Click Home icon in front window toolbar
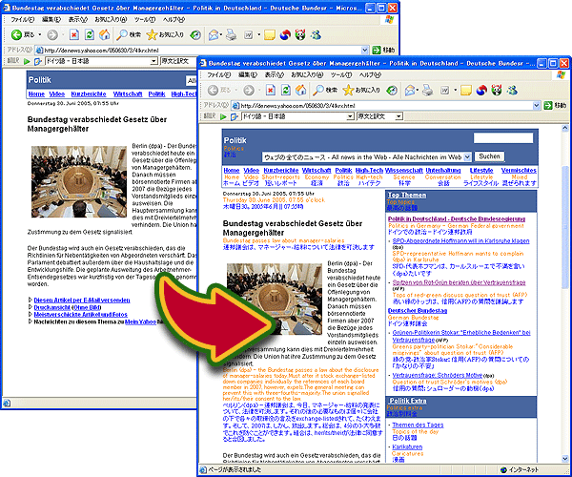This screenshot has height=477, width=572. point(300,90)
